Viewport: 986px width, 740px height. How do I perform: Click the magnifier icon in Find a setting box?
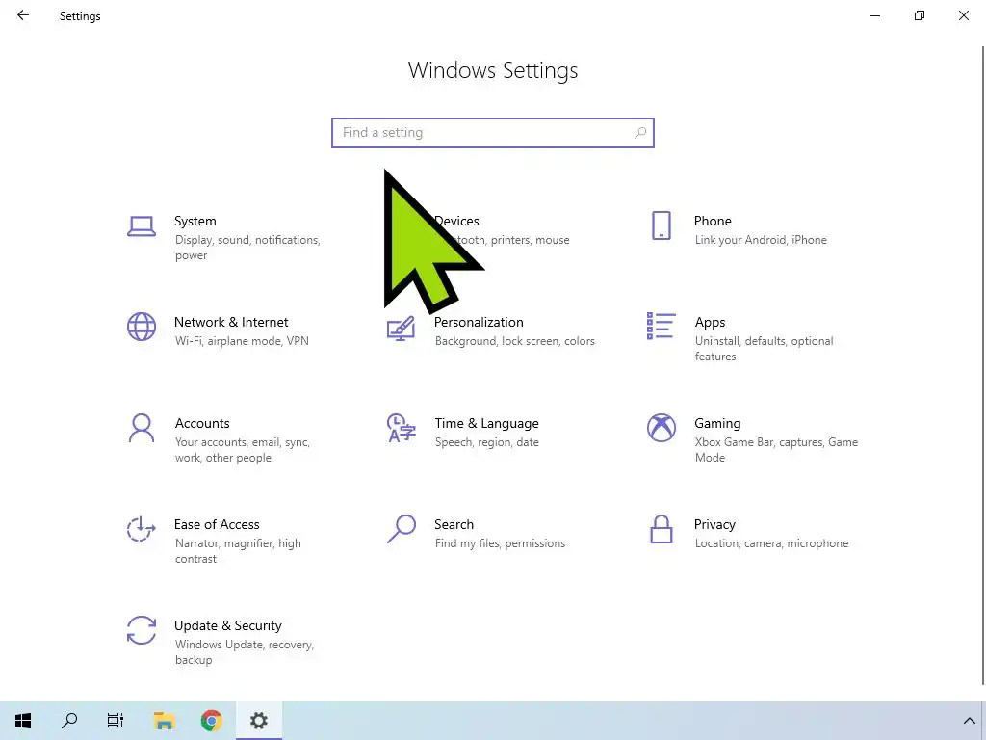pos(640,133)
